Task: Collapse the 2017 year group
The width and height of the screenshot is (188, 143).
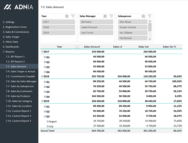Action: point(42,52)
